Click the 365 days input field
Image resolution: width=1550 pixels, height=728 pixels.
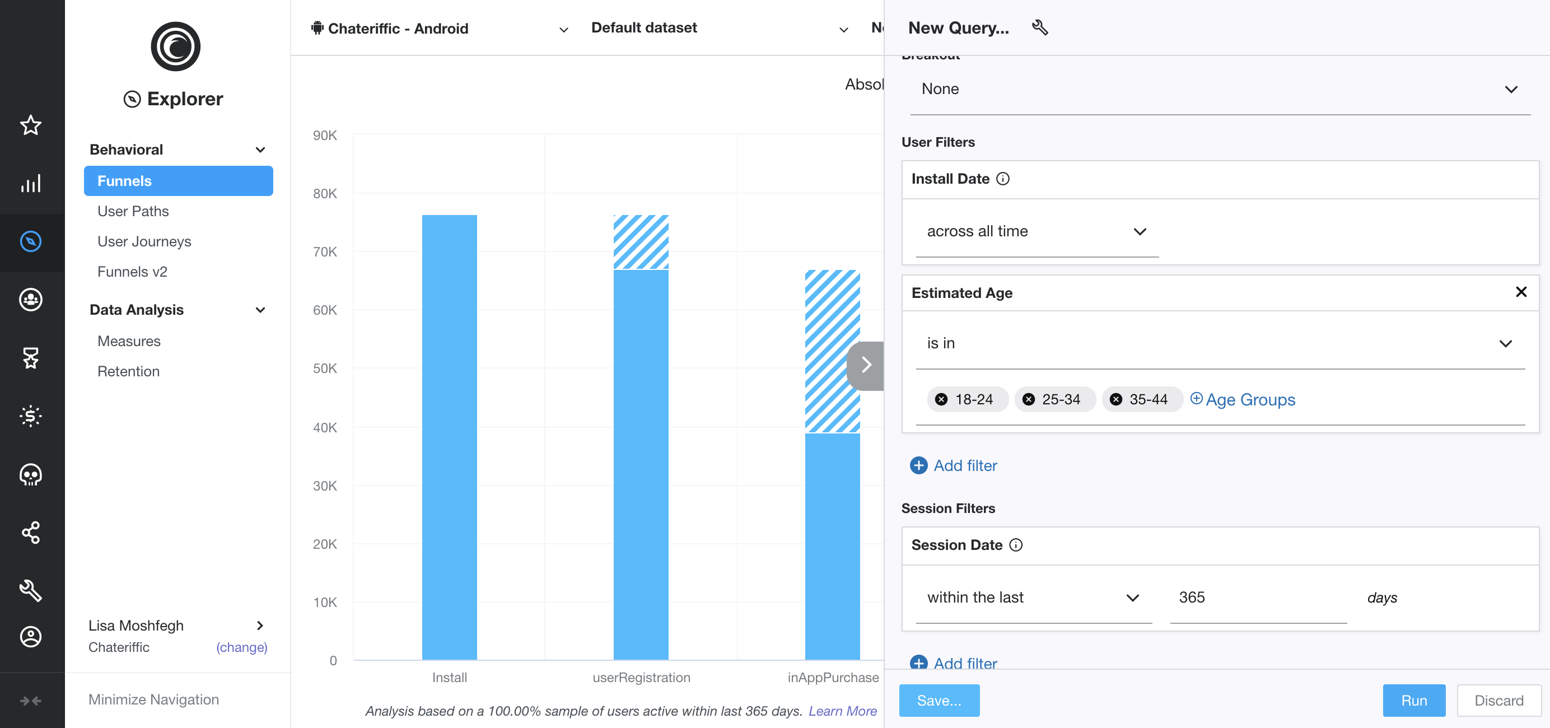[x=1258, y=598]
